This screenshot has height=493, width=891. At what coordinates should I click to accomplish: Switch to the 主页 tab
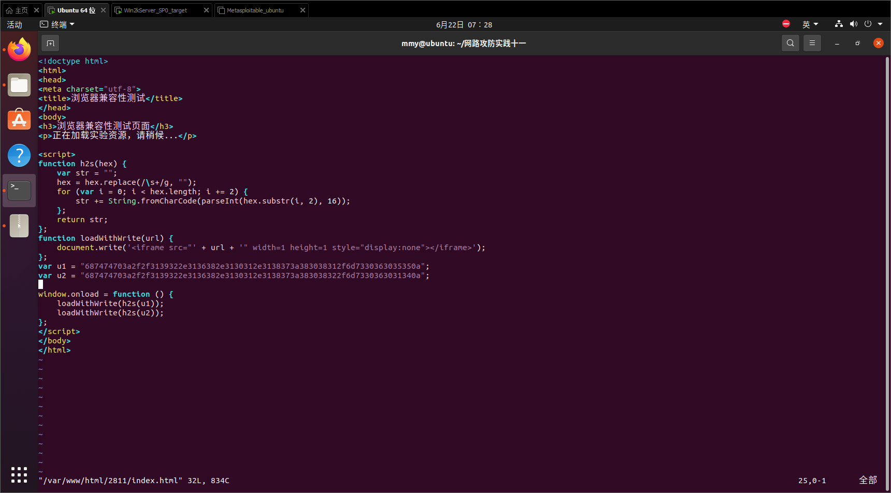tap(17, 10)
